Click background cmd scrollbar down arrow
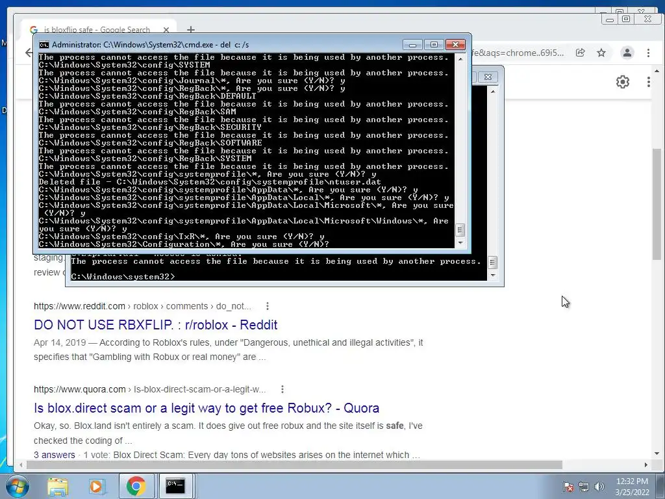 (x=492, y=275)
